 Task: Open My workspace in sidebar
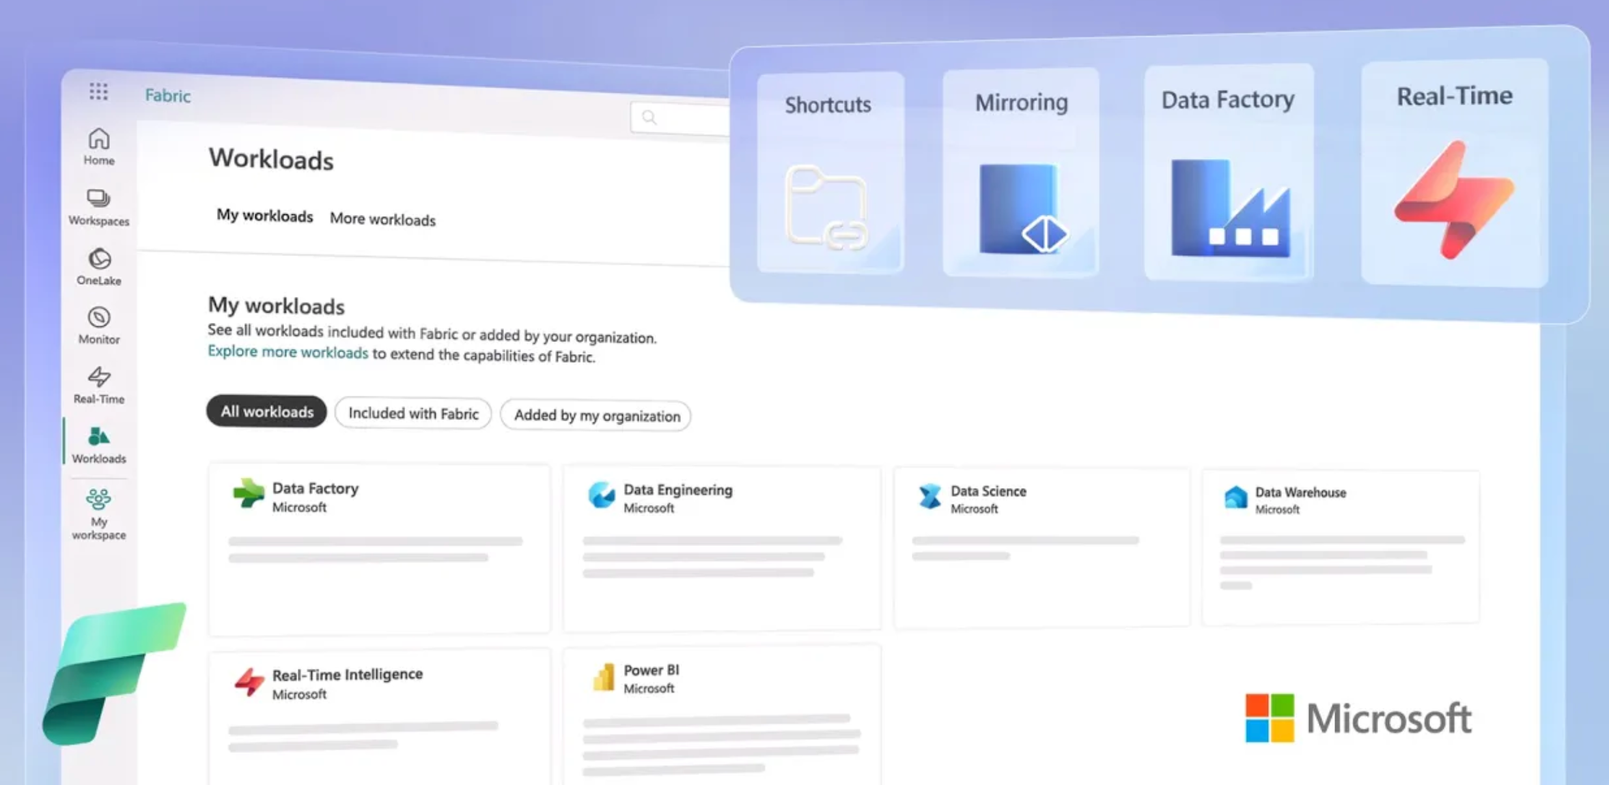coord(99,514)
